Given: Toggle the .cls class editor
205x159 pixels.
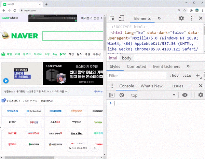Looking at the screenshot, I should 187,75.
